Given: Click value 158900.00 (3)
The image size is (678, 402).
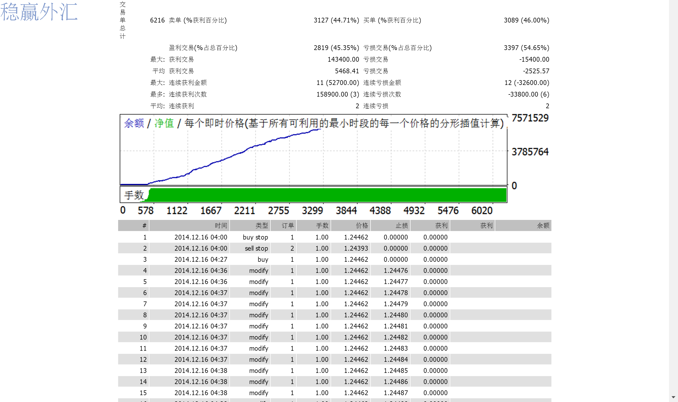Looking at the screenshot, I should coord(337,94).
